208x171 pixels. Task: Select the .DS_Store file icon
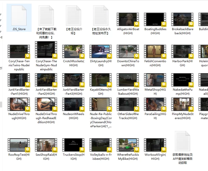19,16
